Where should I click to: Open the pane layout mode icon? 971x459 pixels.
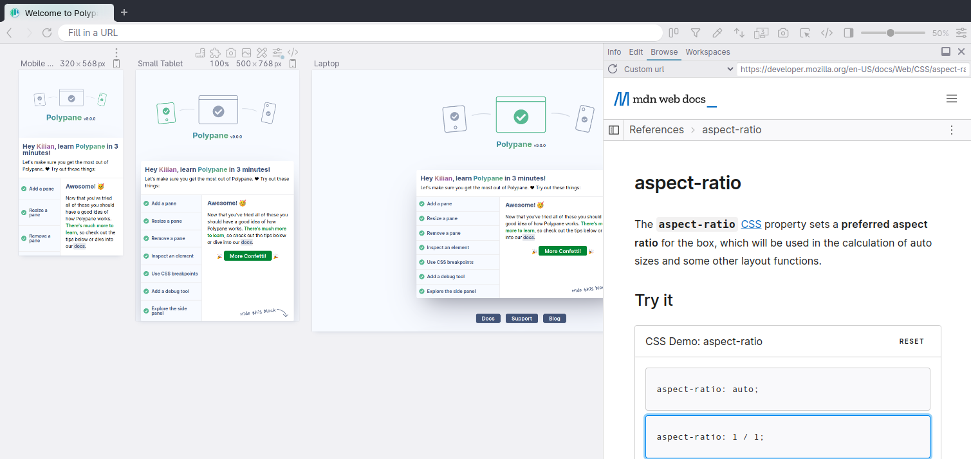point(674,33)
